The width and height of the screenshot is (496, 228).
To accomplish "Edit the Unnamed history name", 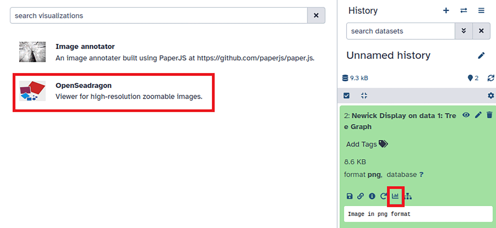I will (481, 55).
